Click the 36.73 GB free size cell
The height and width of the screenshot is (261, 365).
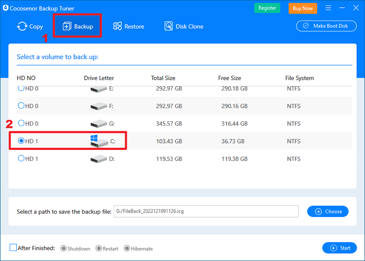[x=233, y=141]
